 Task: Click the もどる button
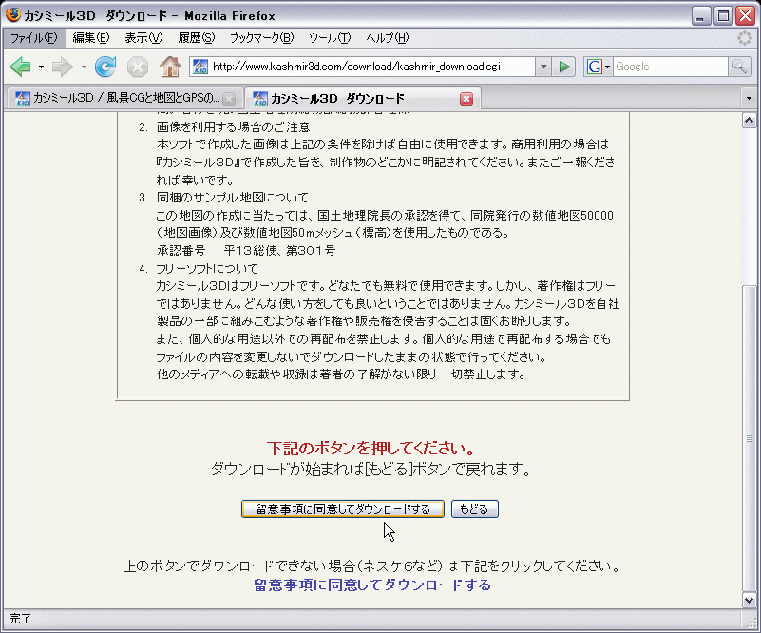click(x=475, y=508)
